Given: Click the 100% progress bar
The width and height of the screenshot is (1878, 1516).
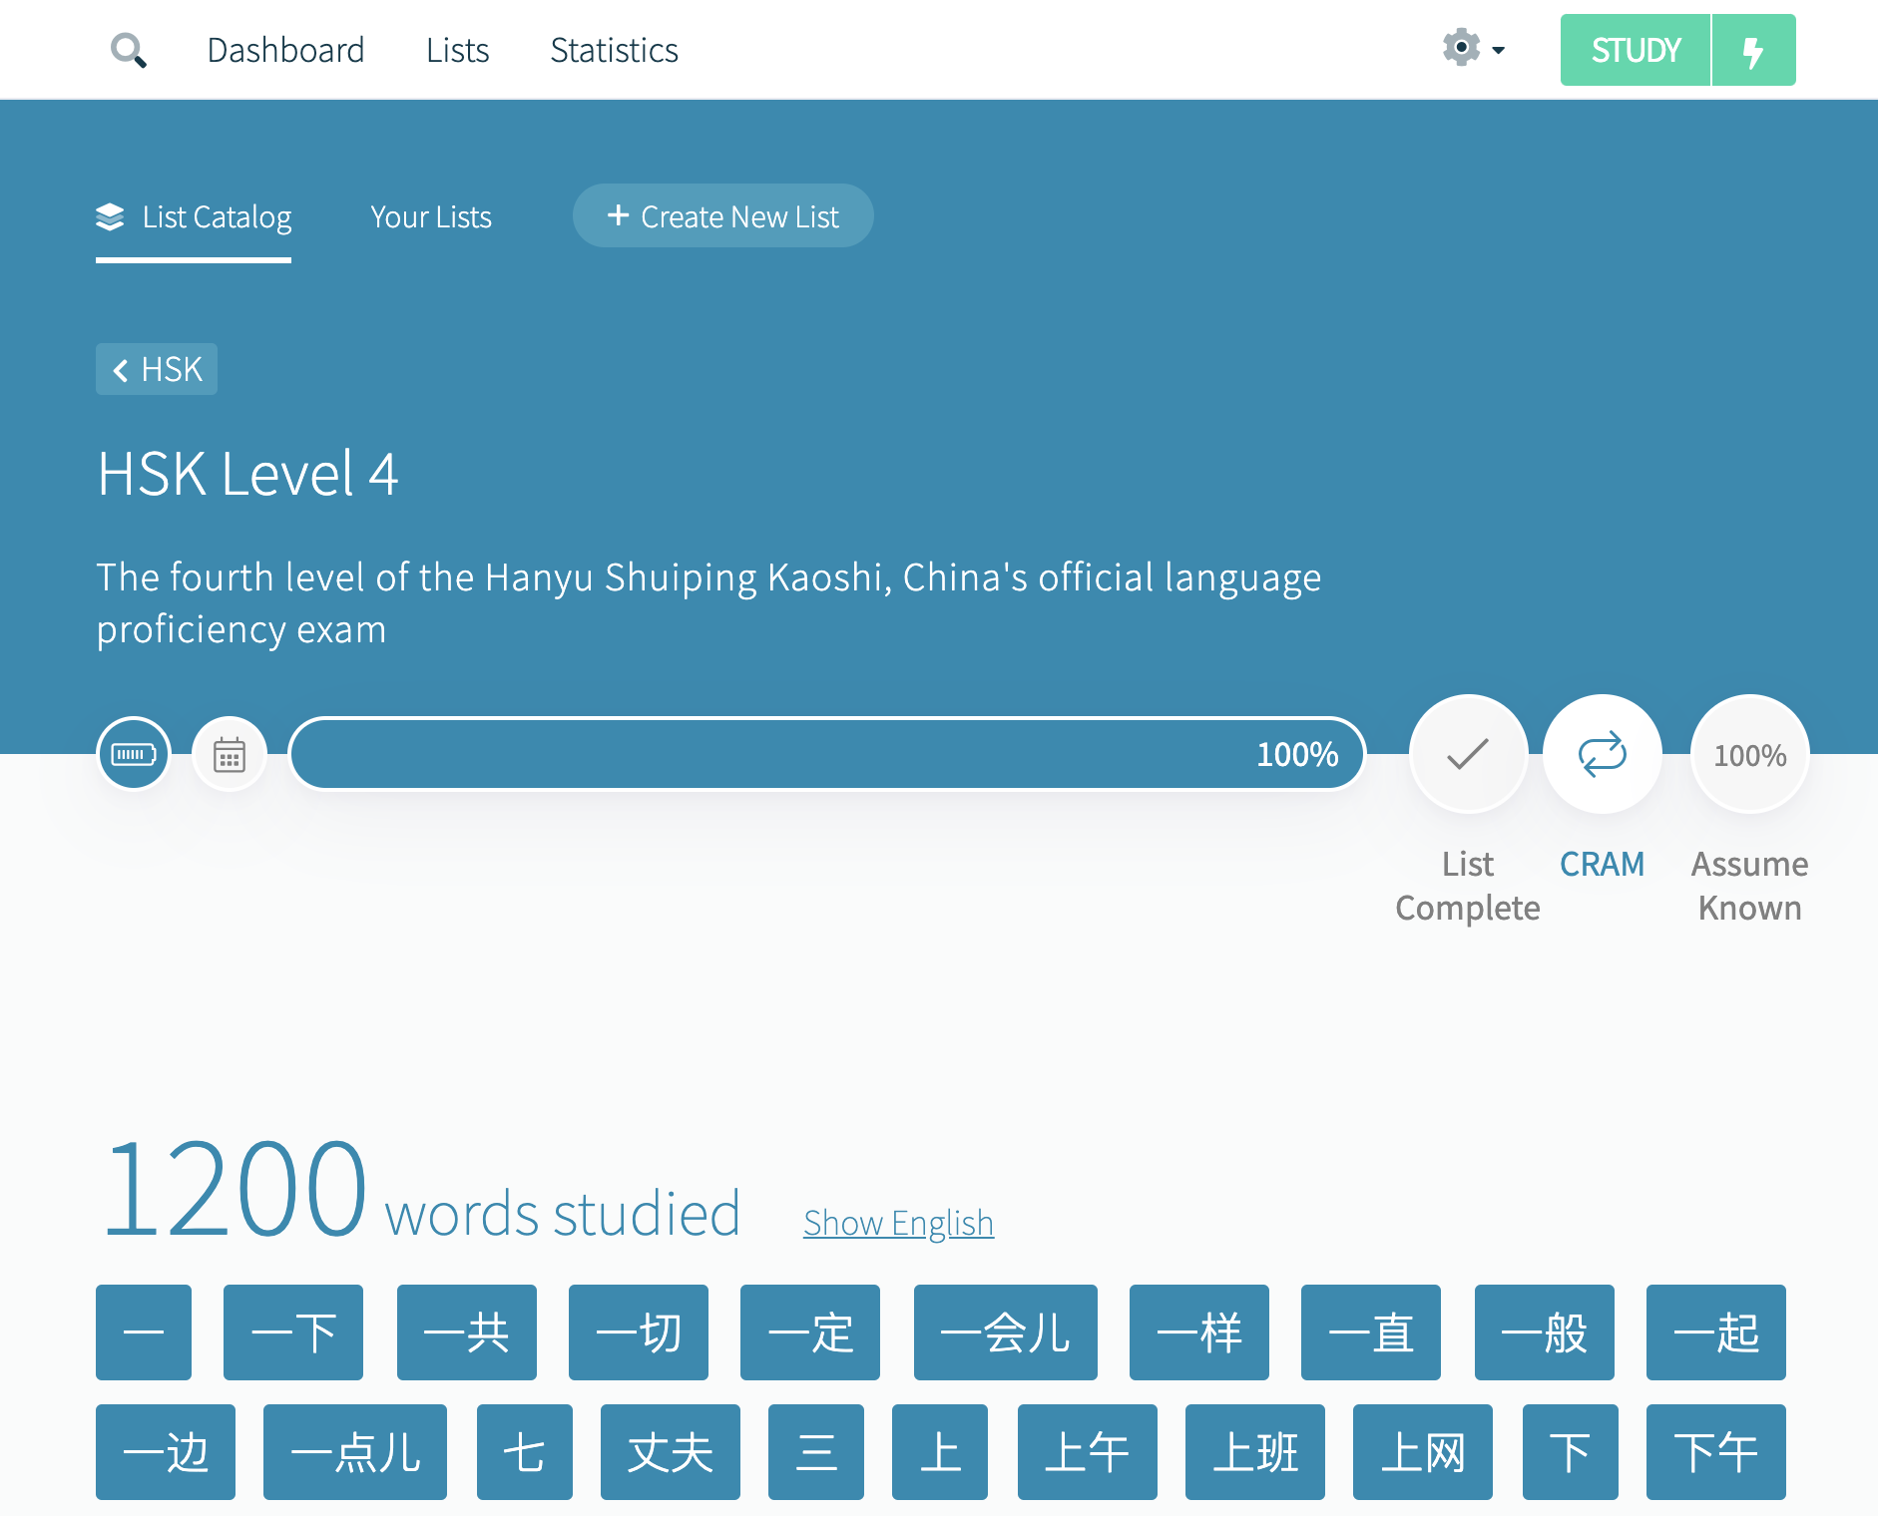Looking at the screenshot, I should click(x=827, y=754).
